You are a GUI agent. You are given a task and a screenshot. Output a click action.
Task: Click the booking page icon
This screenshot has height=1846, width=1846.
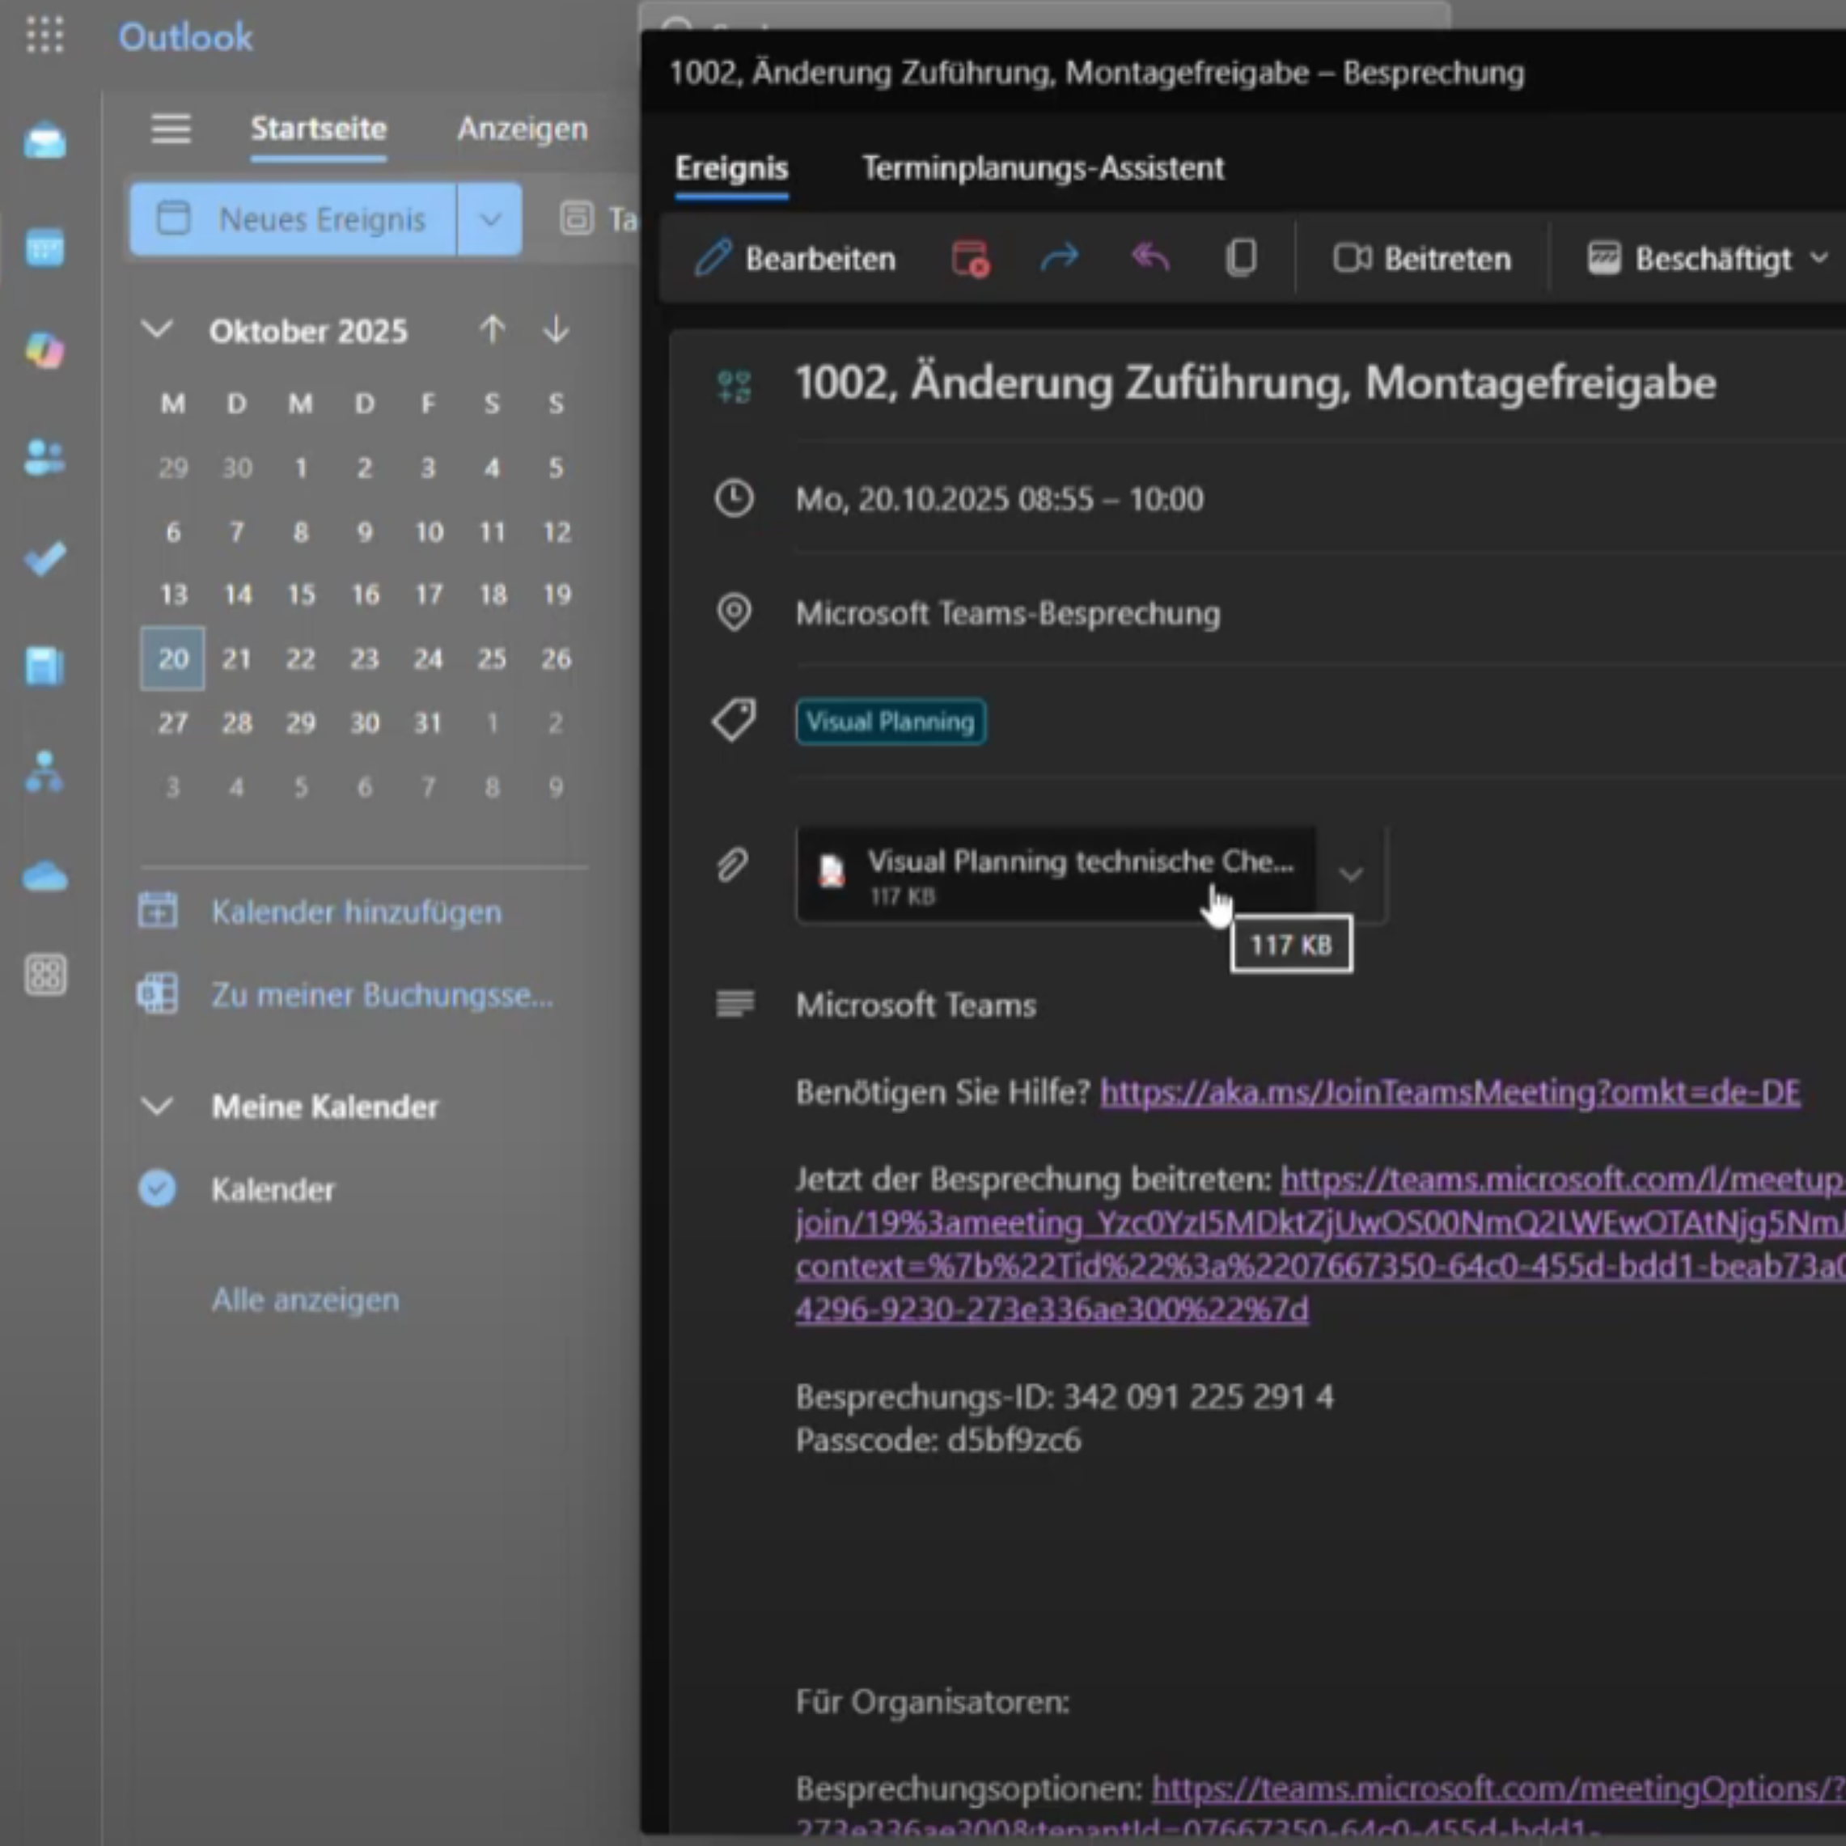pos(158,993)
